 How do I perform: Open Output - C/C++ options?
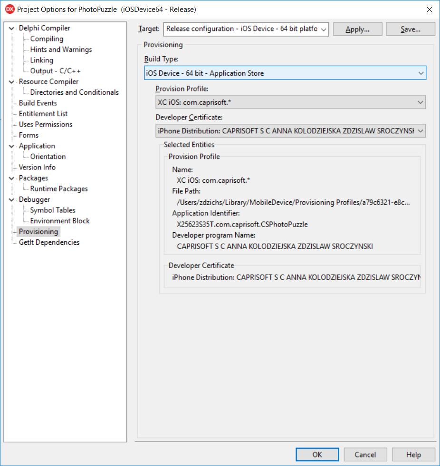(x=56, y=71)
